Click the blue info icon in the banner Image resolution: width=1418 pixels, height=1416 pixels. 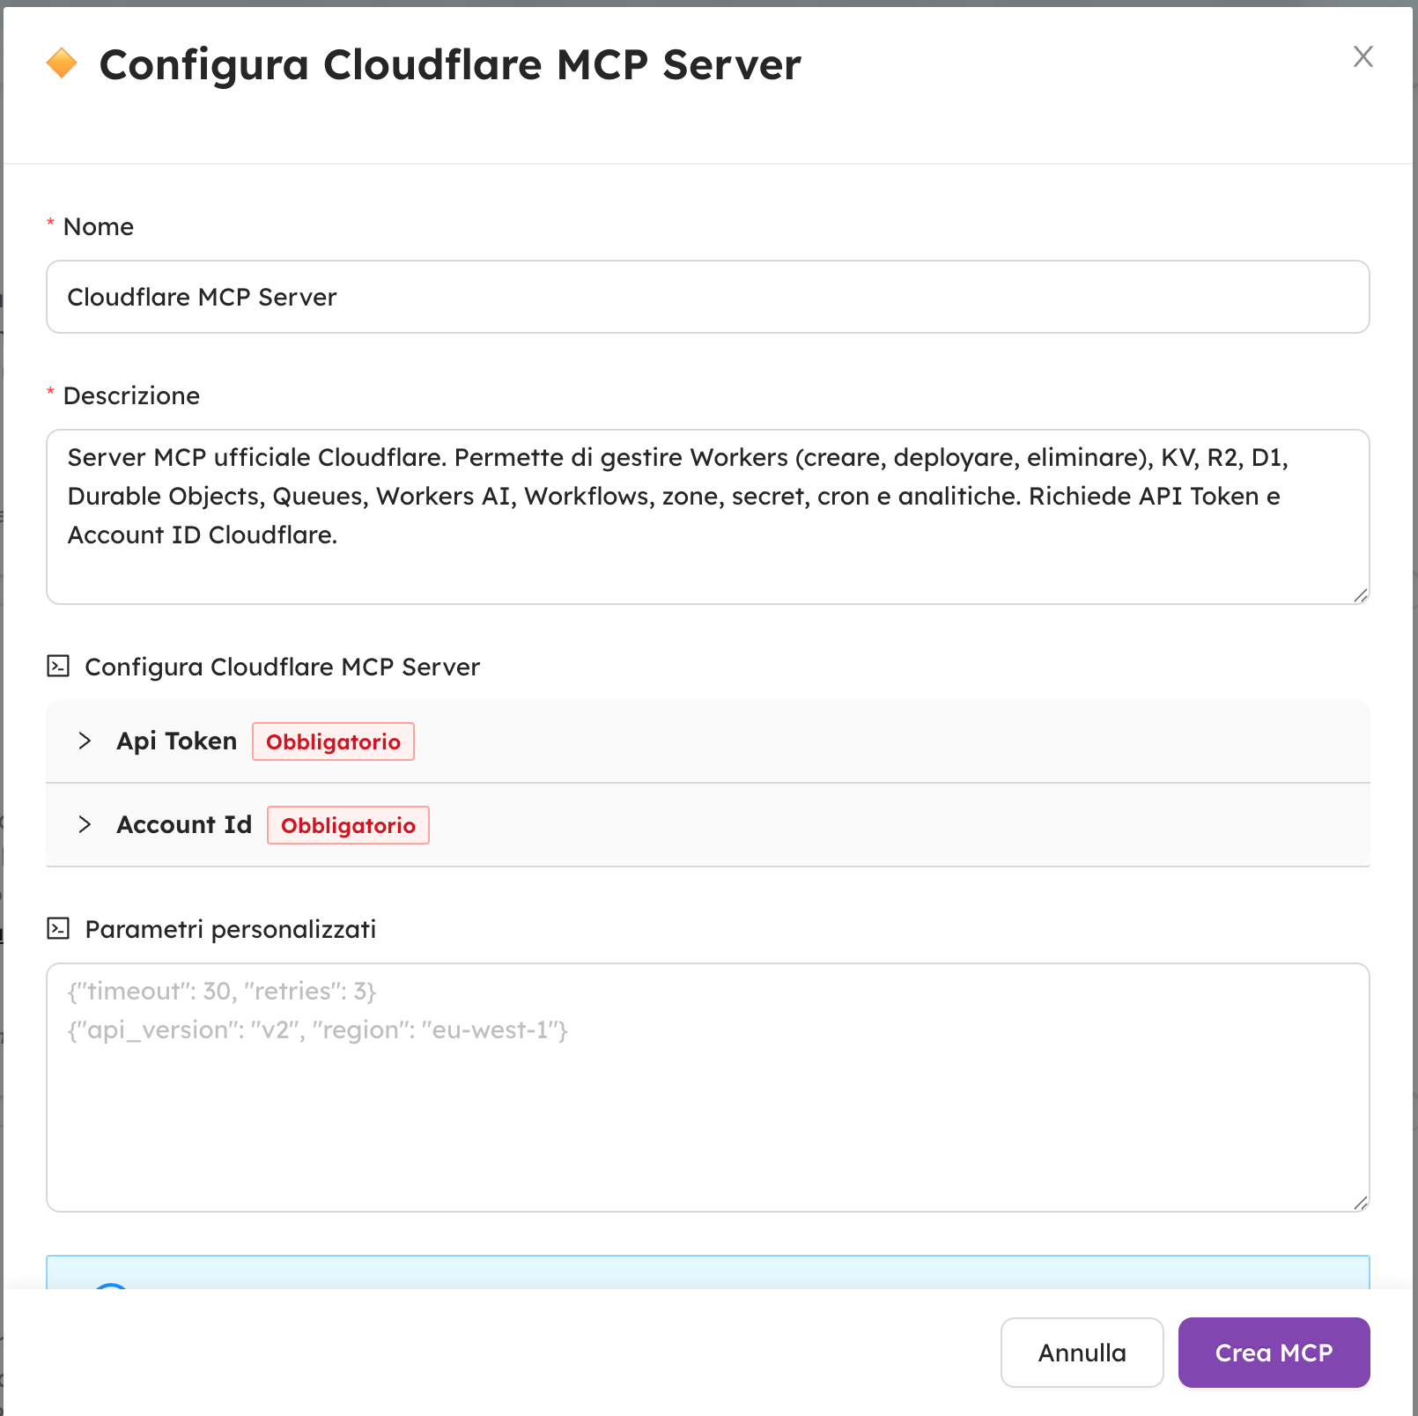click(x=112, y=1287)
